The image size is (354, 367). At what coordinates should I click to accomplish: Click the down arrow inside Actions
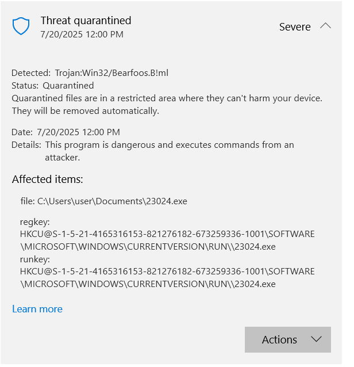click(x=316, y=339)
